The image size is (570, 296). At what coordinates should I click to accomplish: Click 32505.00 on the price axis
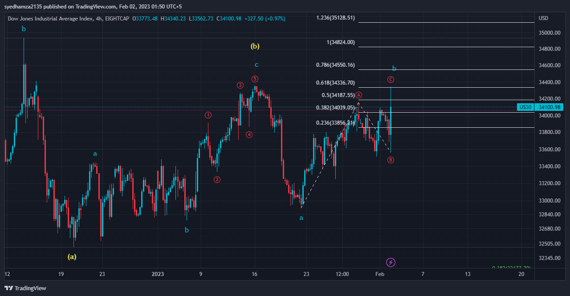549,244
